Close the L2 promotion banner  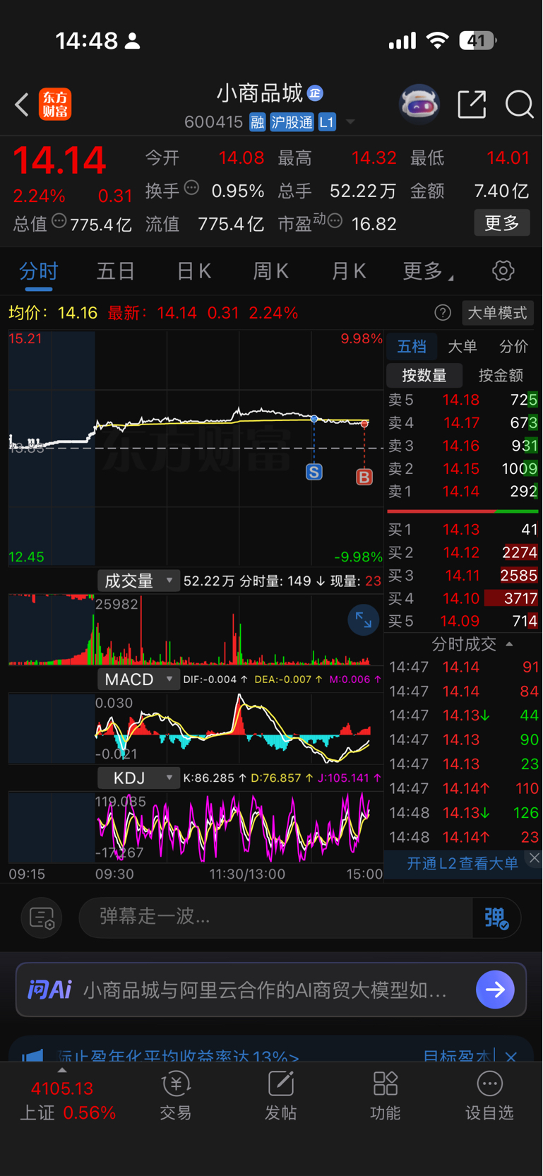pyautogui.click(x=535, y=858)
